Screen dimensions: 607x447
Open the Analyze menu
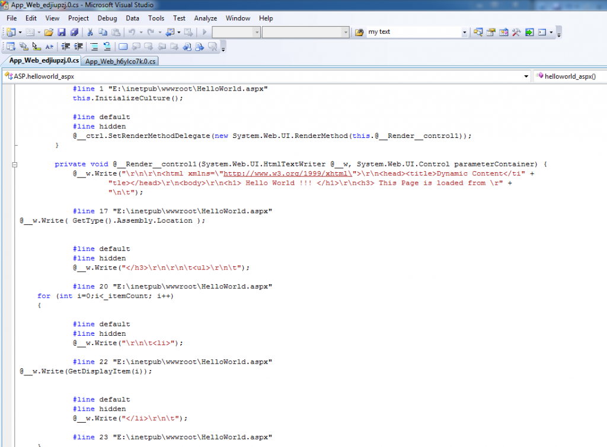tap(205, 18)
